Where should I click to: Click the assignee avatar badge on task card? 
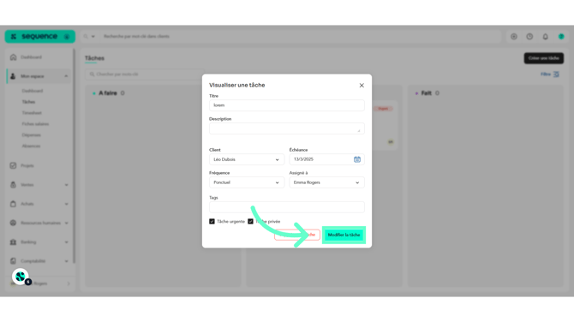[391, 142]
